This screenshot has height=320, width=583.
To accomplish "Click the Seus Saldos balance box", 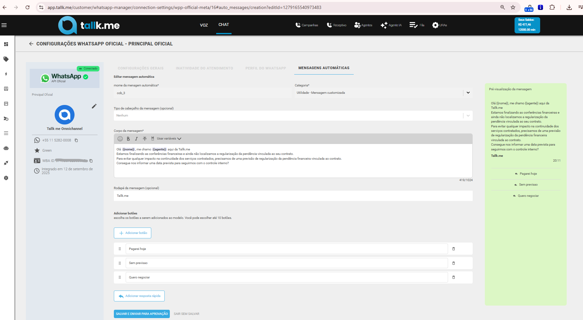I will [527, 25].
